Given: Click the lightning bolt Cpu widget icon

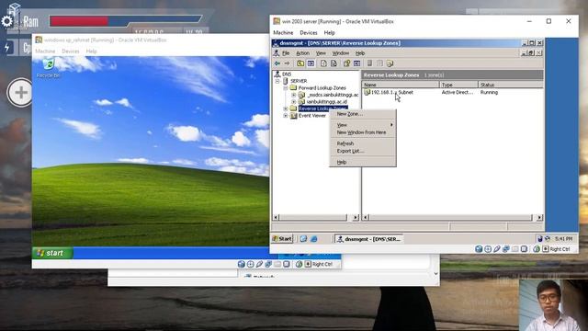Looking at the screenshot, I should point(7,47).
